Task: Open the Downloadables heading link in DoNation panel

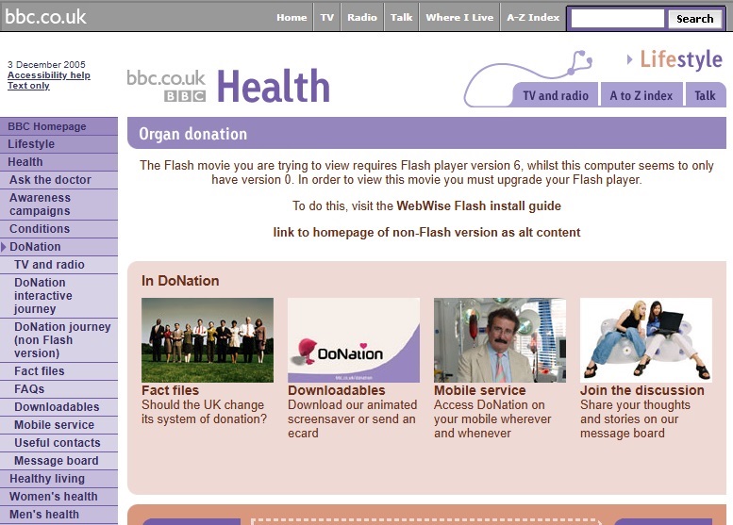Action: point(337,390)
